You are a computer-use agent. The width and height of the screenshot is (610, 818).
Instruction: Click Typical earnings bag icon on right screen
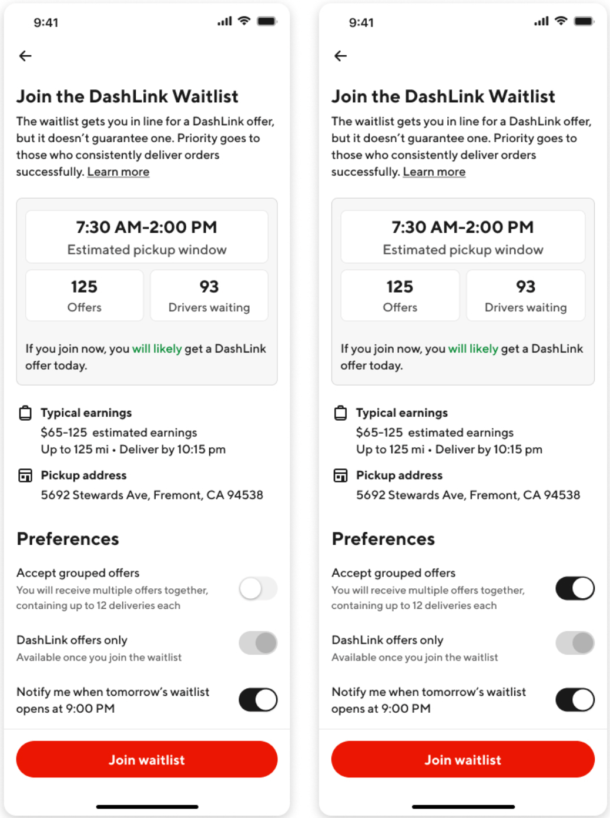coord(341,413)
